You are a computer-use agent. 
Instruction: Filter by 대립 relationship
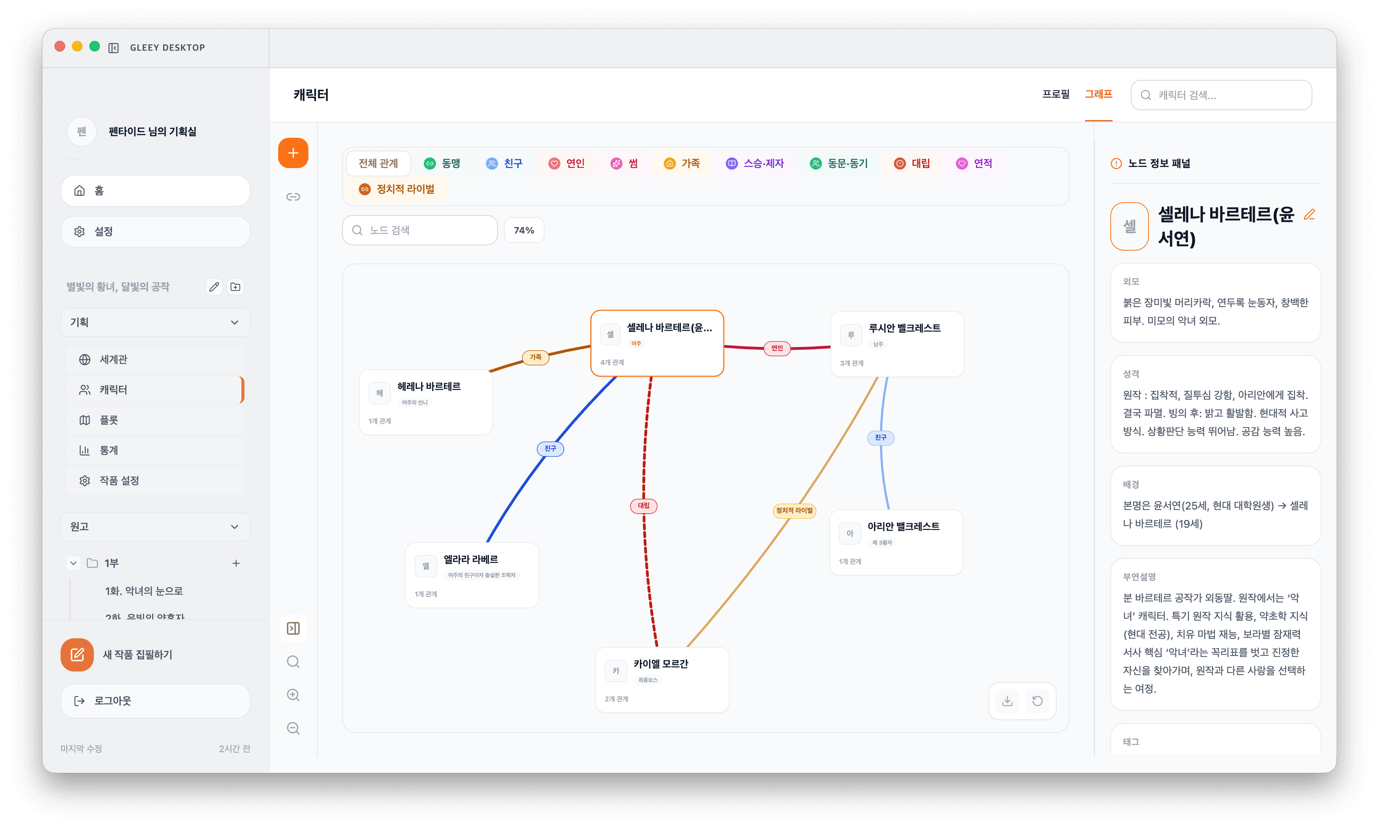[x=912, y=164]
